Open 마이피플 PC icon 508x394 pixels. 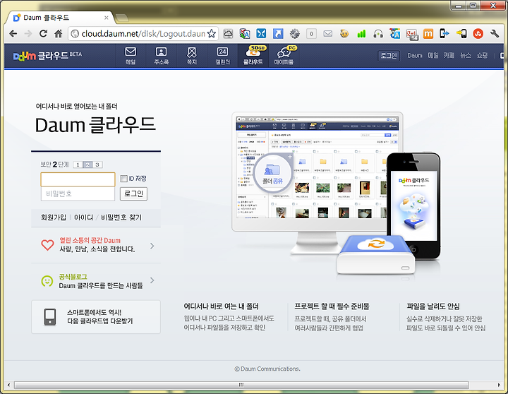[x=284, y=56]
